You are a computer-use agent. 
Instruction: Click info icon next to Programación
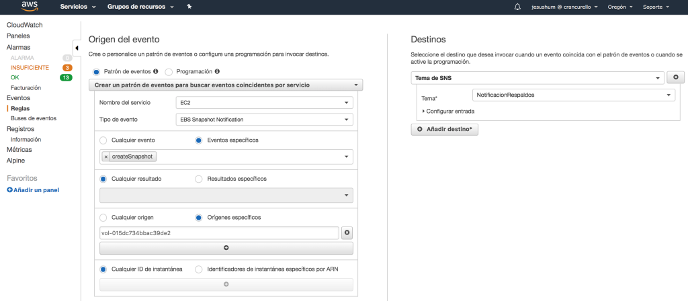pos(217,71)
